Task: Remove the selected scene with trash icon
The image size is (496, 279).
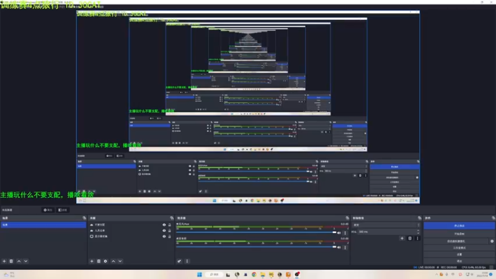Action: click(11, 261)
